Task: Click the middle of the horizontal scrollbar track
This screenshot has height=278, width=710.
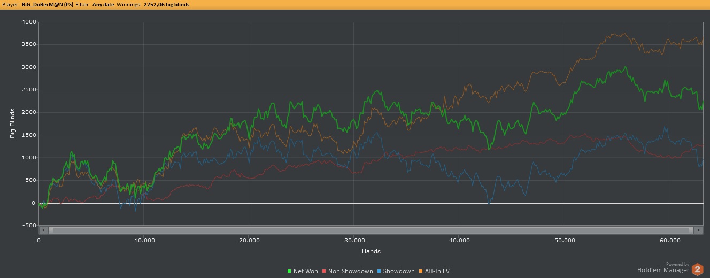Action: coord(371,230)
